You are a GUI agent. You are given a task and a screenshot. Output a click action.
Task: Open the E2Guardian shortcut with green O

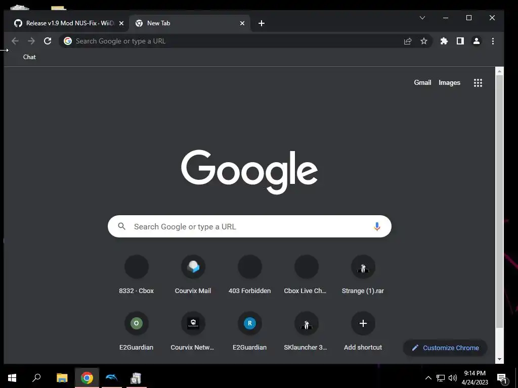pos(137,331)
